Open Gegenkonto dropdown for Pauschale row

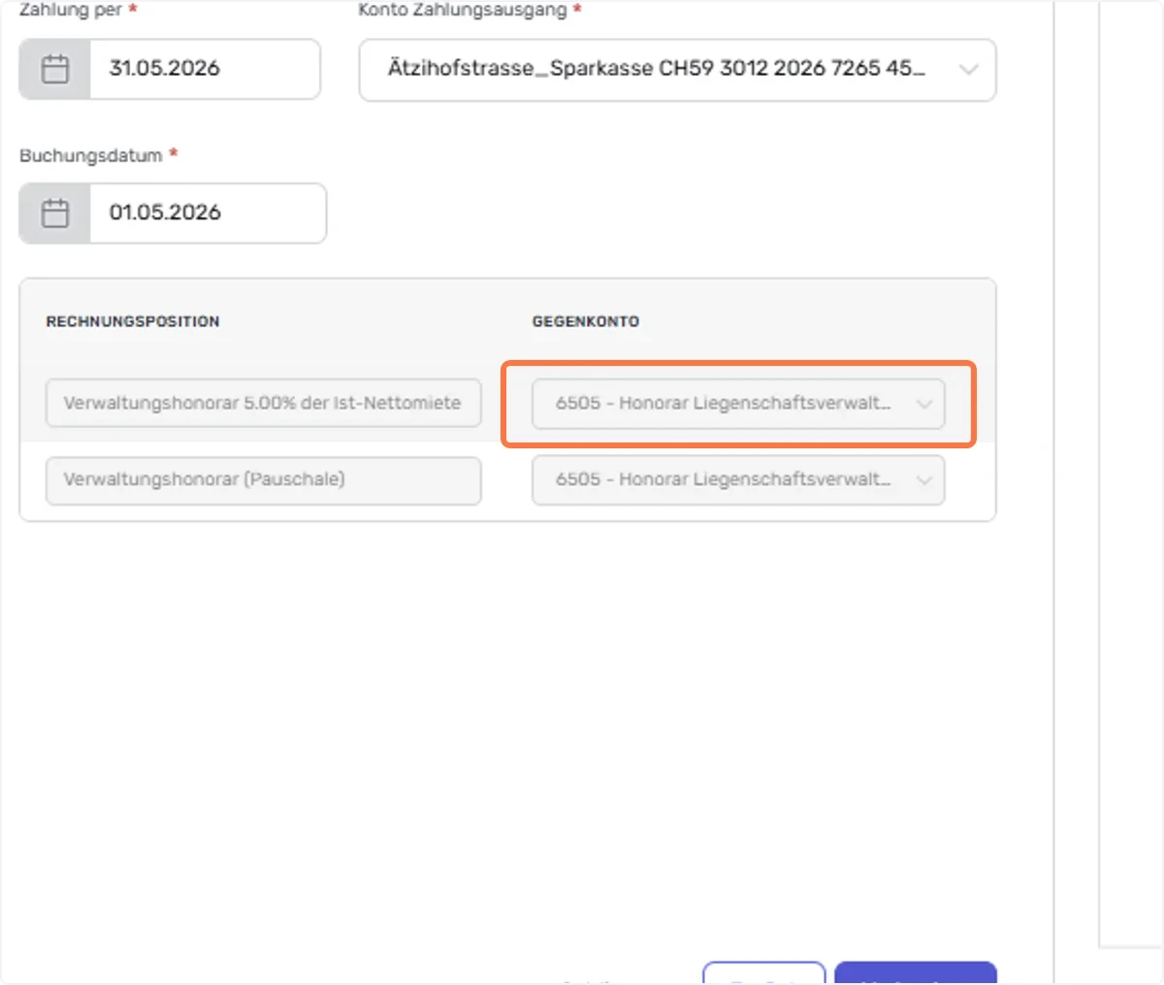(x=738, y=480)
